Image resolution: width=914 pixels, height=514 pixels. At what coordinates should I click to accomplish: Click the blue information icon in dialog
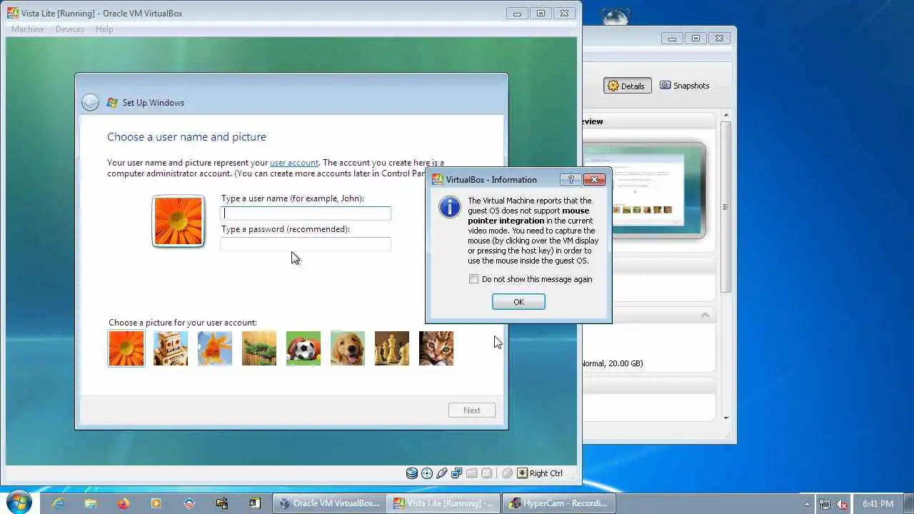450,207
